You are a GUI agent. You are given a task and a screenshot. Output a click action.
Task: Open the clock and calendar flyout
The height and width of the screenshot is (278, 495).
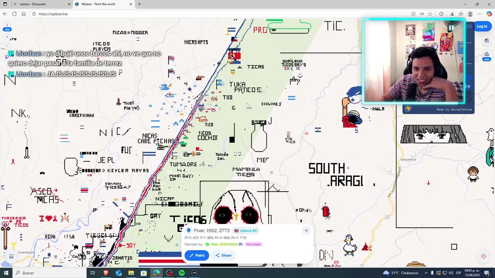472,273
